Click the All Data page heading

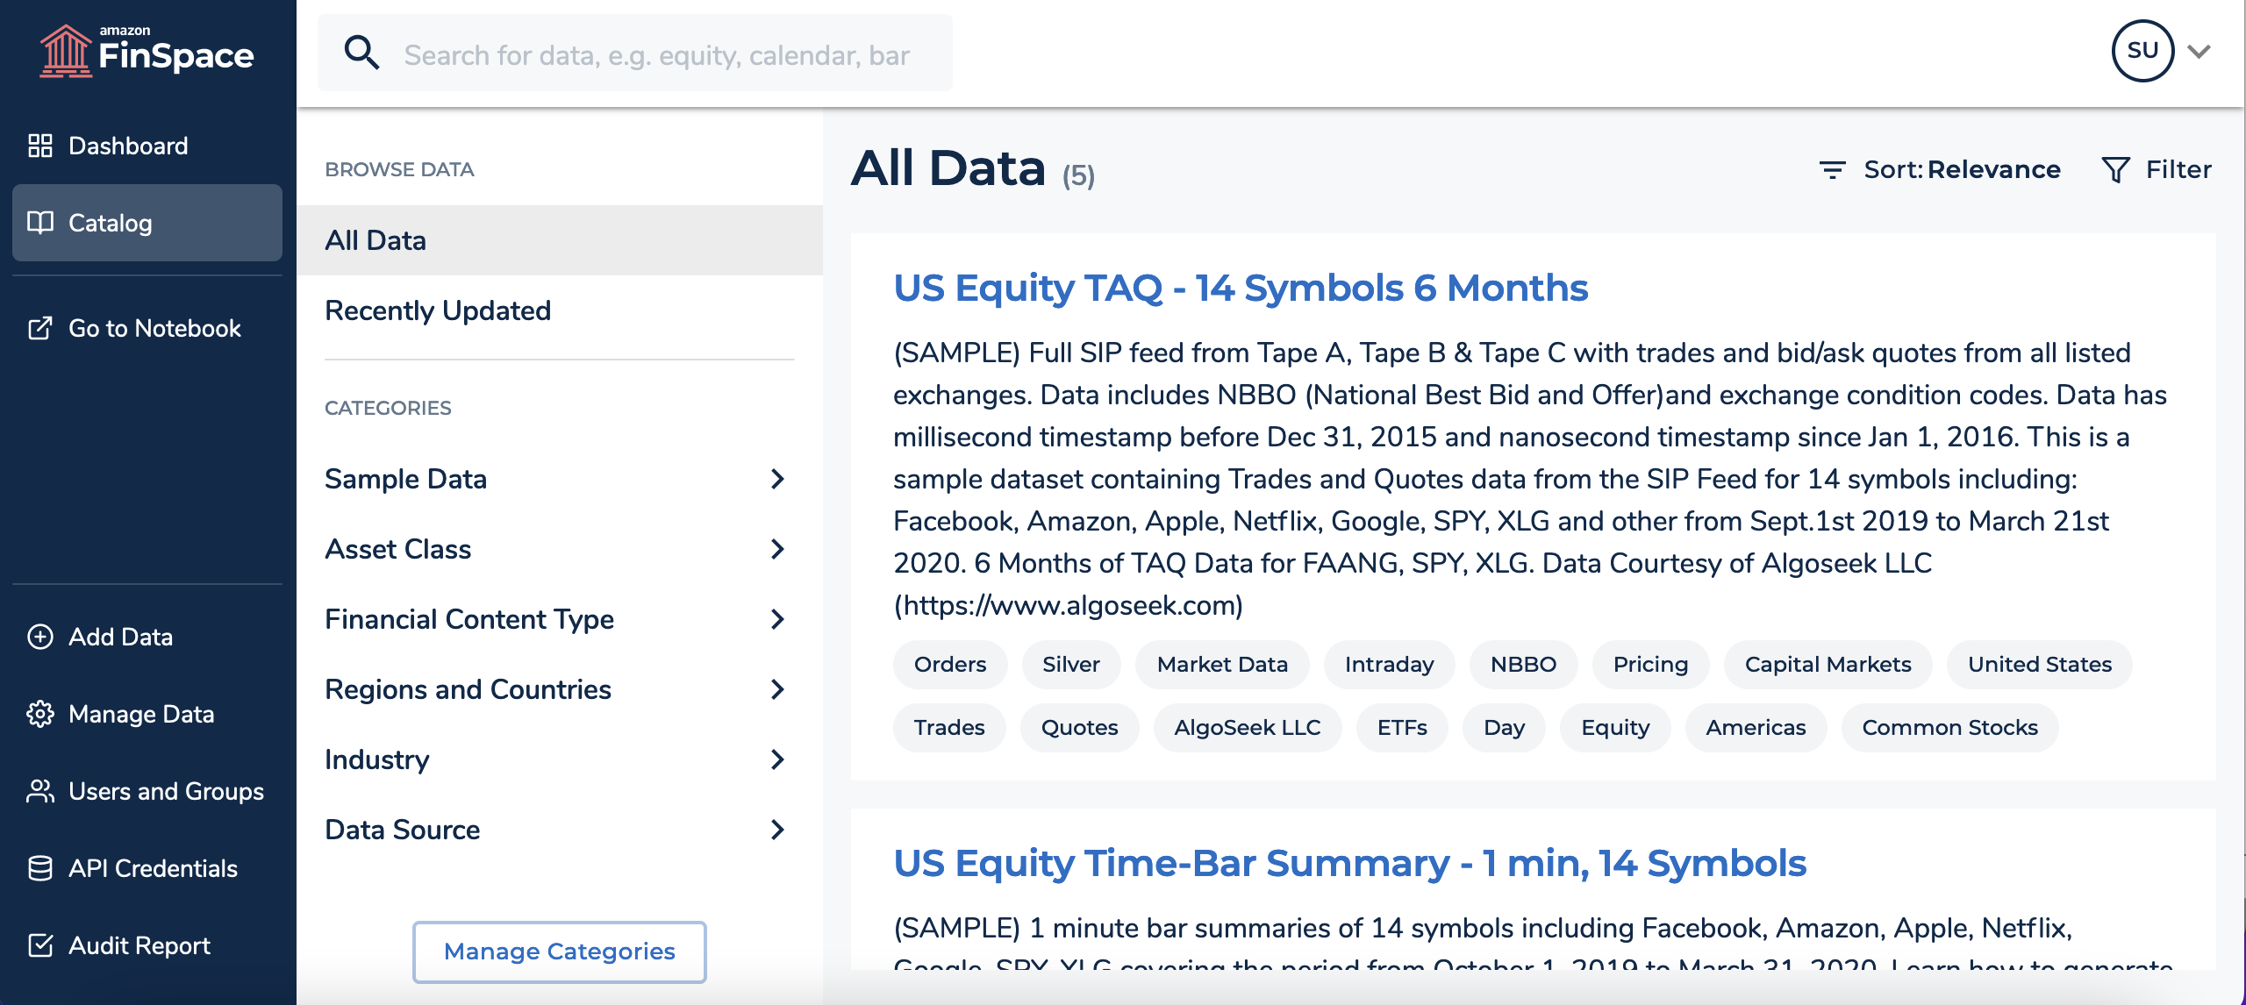948,167
